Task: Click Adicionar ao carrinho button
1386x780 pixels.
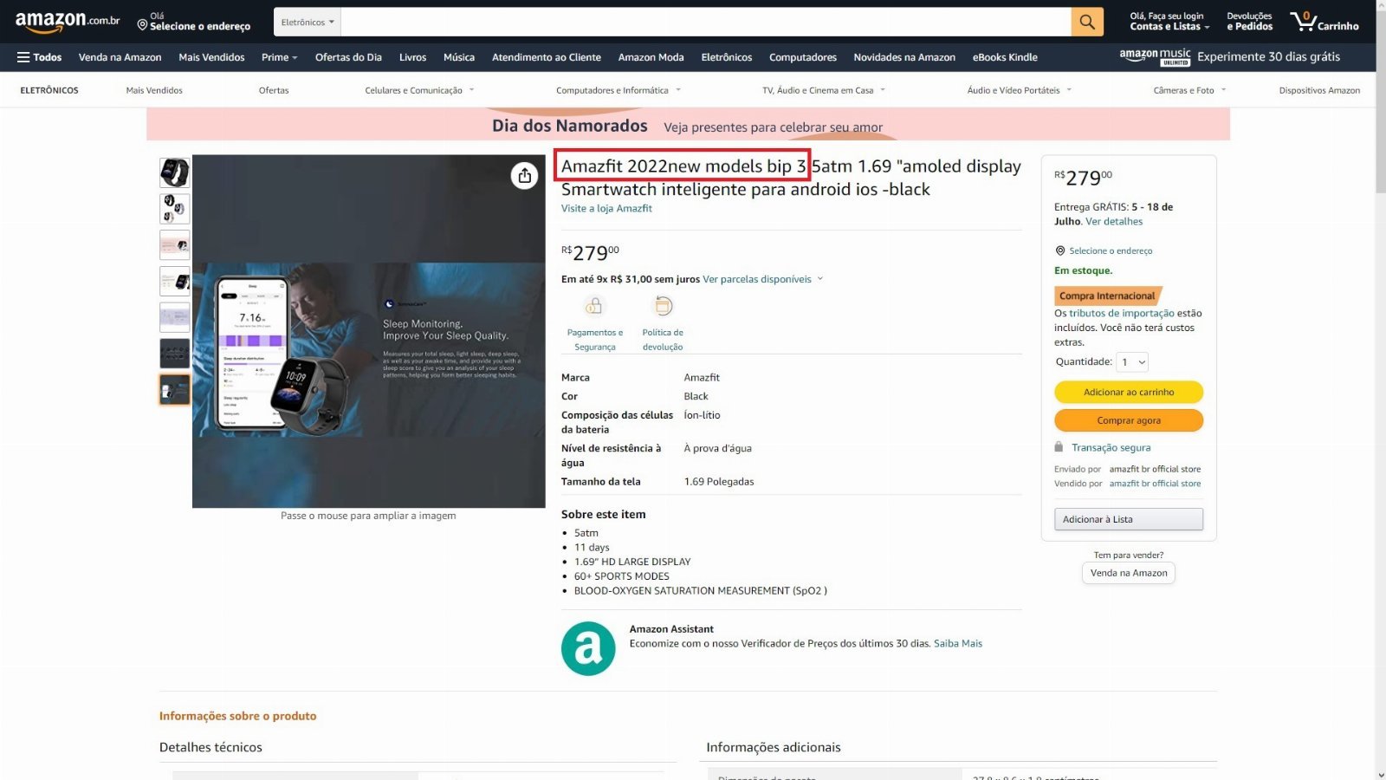Action: [x=1129, y=393]
